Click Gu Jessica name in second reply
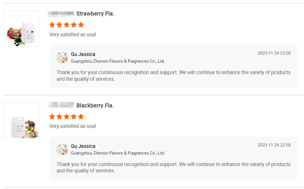 [x=83, y=146]
